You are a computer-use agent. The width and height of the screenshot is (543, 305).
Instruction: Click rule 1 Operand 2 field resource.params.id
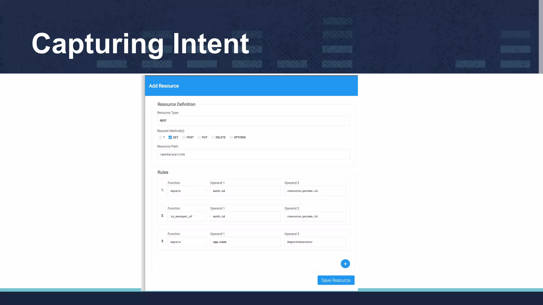pos(315,191)
